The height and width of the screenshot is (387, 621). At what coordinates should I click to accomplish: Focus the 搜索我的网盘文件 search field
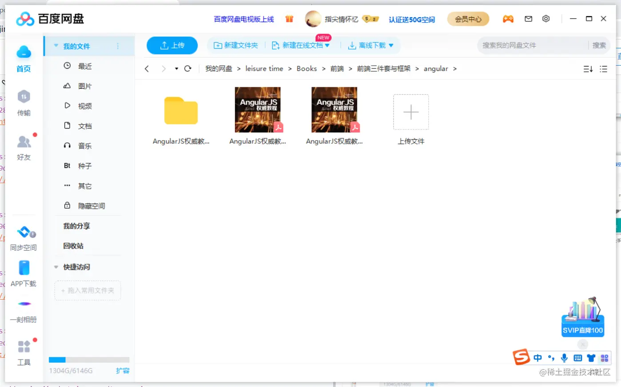[533, 45]
